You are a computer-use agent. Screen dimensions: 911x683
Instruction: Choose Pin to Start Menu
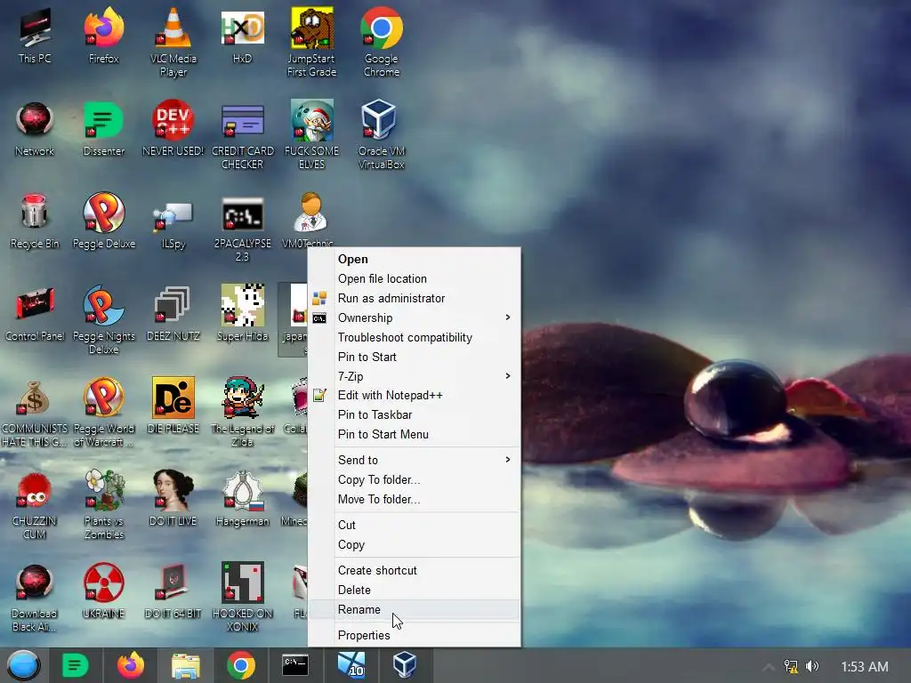(414, 434)
